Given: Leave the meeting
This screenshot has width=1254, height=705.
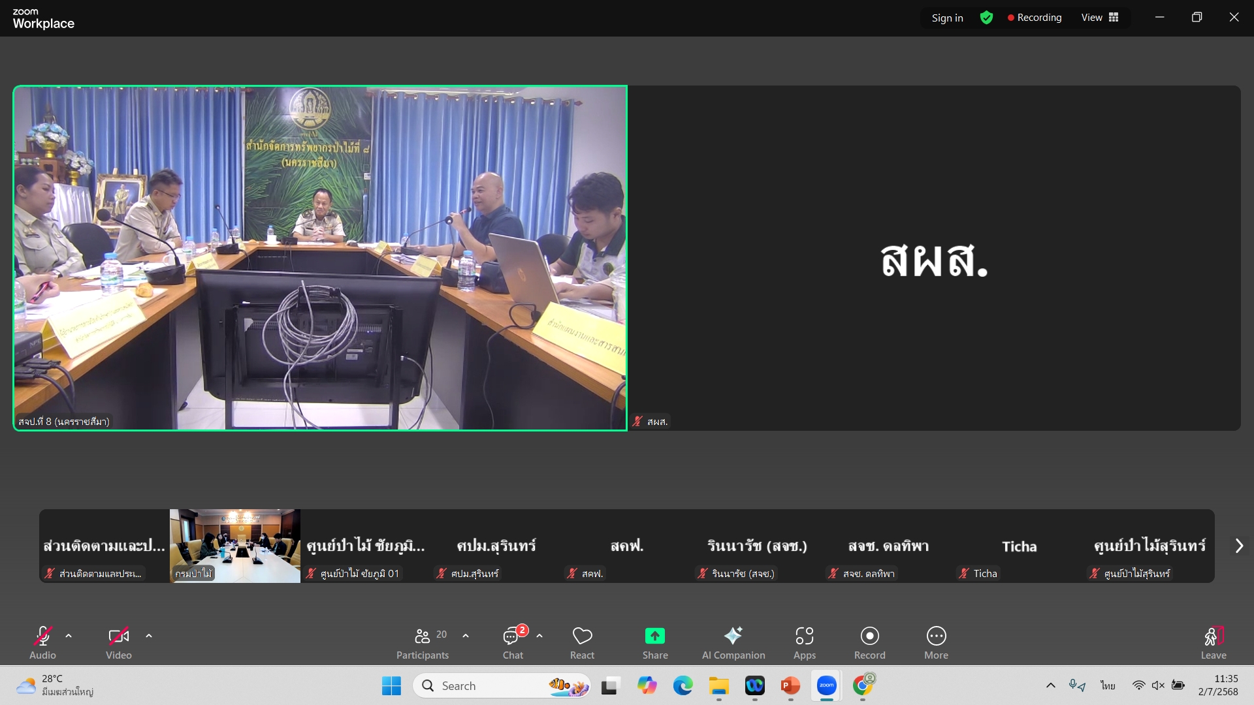Looking at the screenshot, I should (x=1214, y=642).
